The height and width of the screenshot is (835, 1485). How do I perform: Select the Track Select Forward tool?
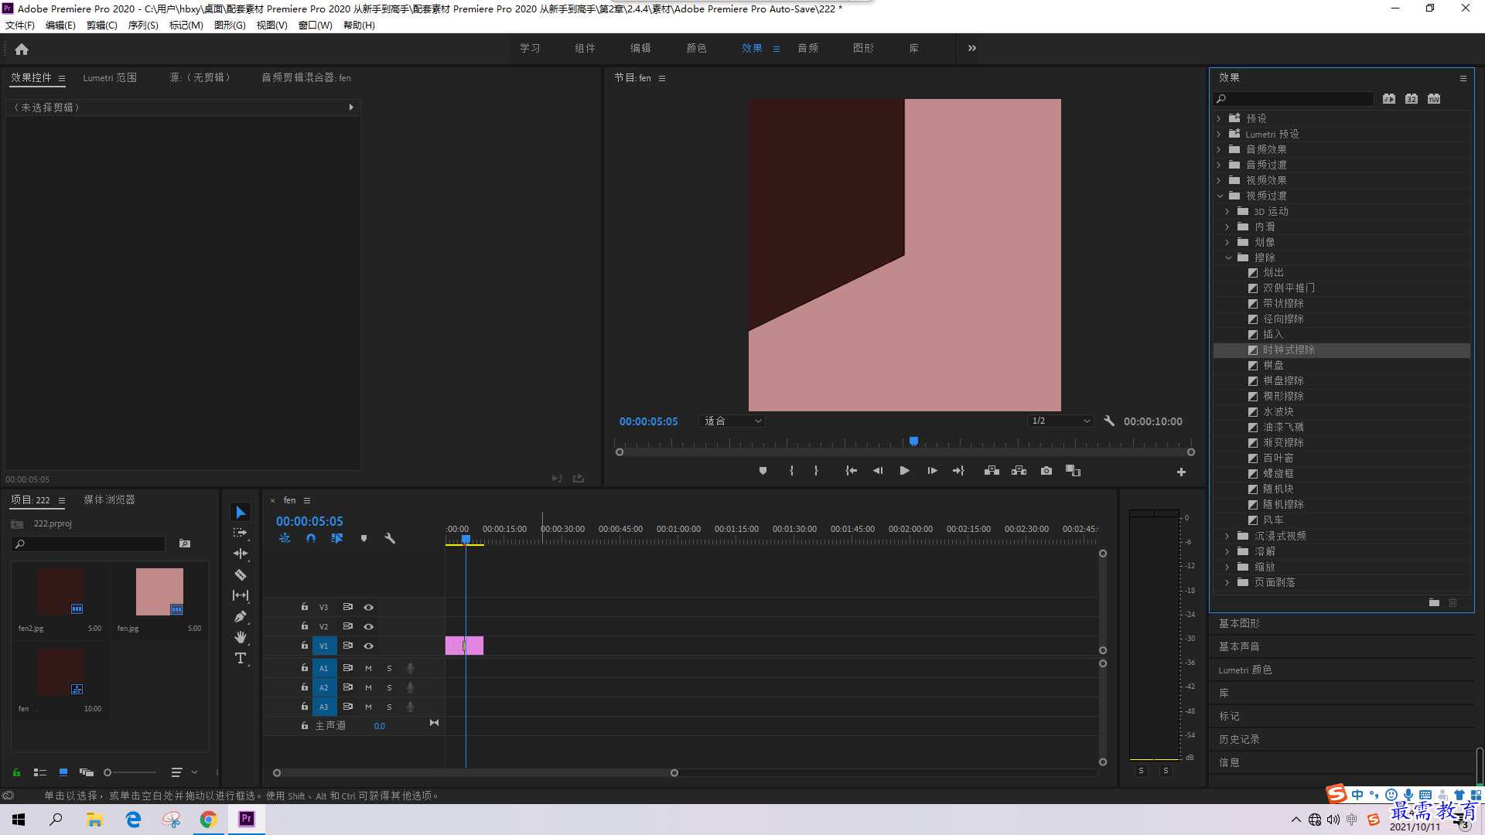pyautogui.click(x=241, y=533)
